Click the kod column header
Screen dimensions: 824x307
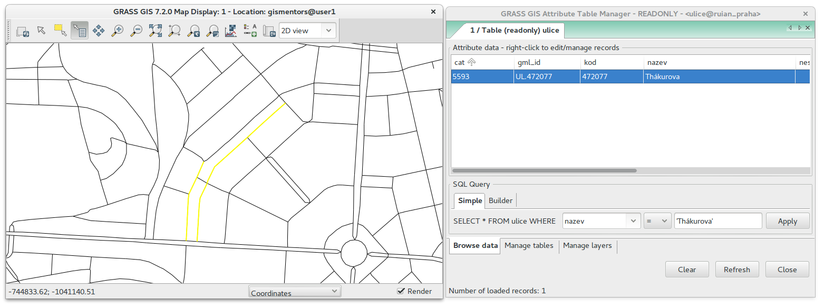(x=612, y=62)
